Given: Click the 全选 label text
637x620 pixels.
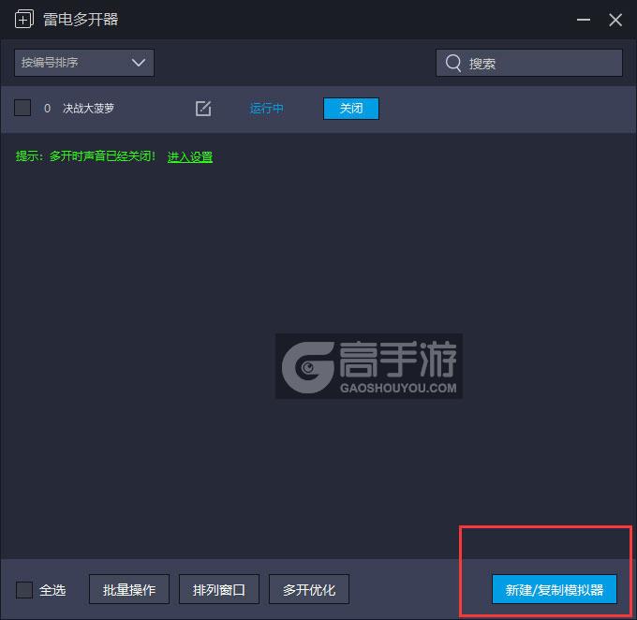Looking at the screenshot, I should (52, 590).
